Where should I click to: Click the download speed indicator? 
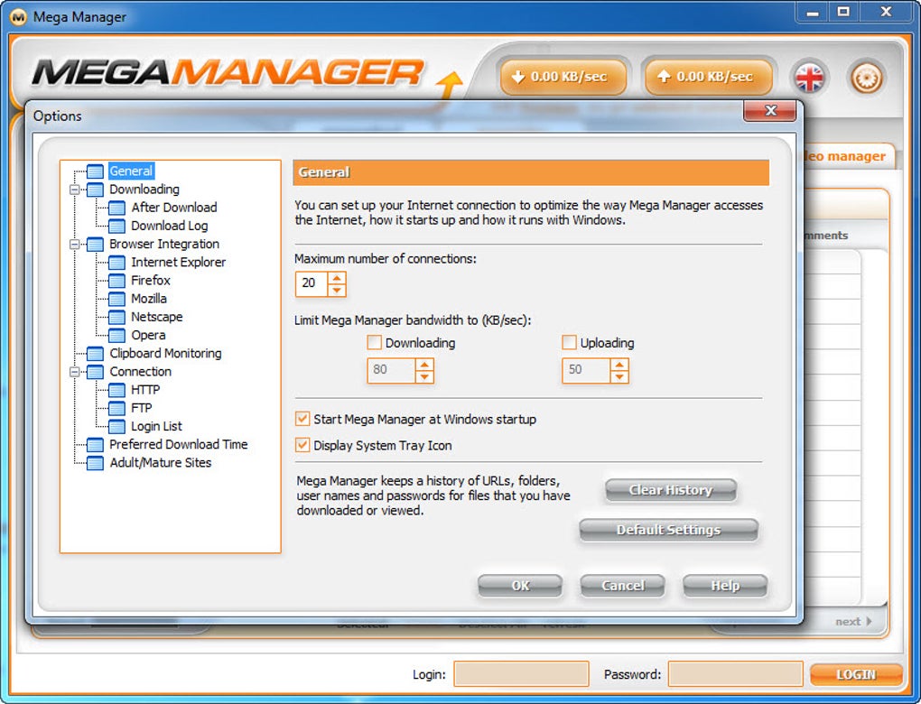(x=563, y=77)
